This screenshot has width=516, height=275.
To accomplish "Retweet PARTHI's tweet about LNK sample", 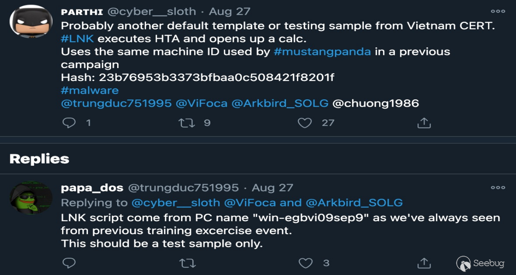I will tap(187, 123).
